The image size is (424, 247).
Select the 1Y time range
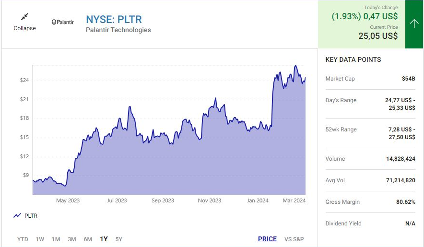[x=104, y=239]
